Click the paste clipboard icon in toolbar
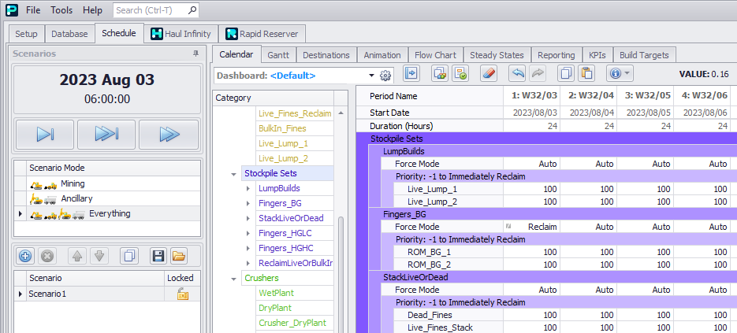Viewport: 737px width, 333px height. click(586, 73)
